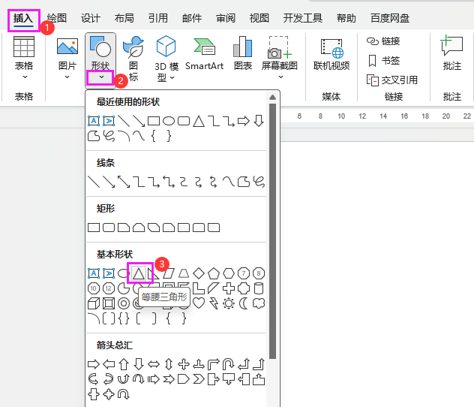
Task: Select the heart shape
Action: [x=199, y=303]
